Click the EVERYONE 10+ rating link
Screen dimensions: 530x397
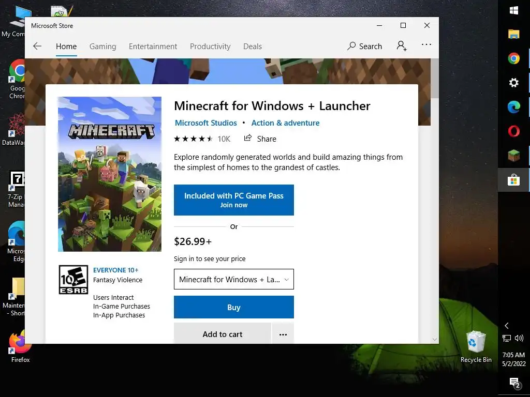[115, 270]
